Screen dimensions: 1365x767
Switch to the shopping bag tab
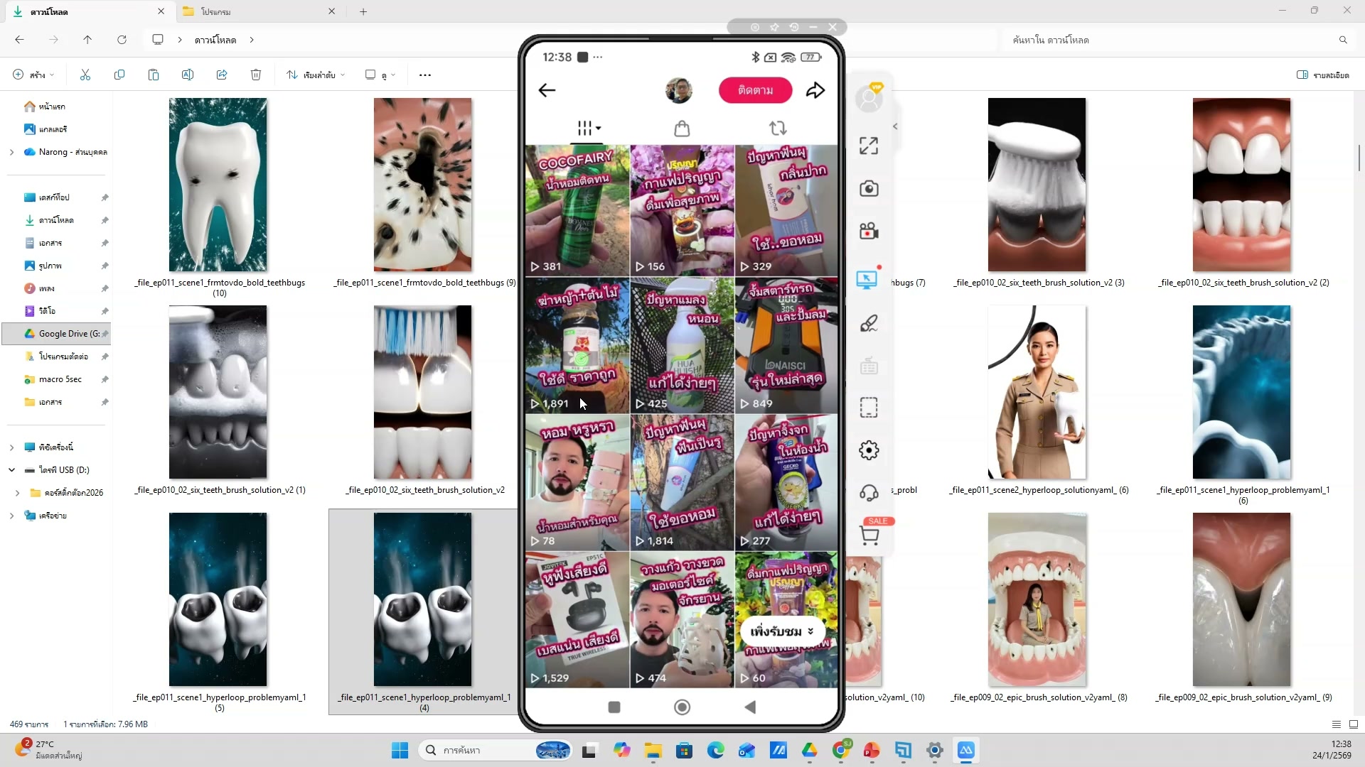coord(681,129)
